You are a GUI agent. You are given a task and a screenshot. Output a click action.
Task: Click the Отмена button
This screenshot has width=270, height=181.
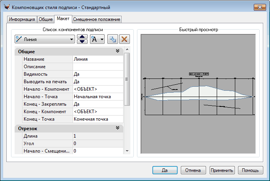[x=193, y=170]
